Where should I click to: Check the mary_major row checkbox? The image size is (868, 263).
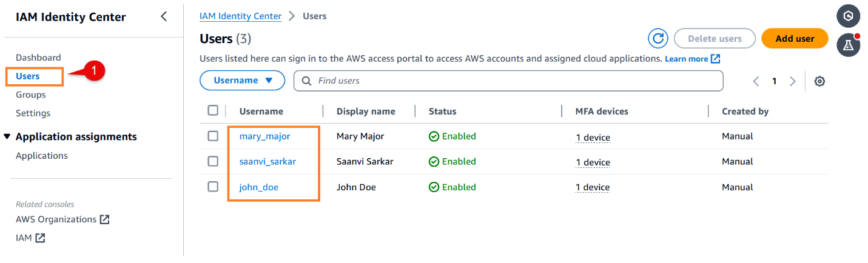point(213,136)
